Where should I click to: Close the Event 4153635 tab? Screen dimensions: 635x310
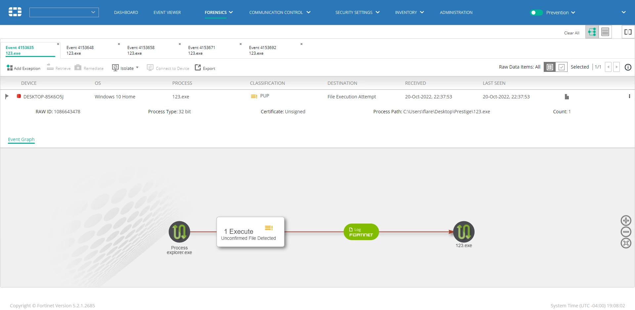[58, 44]
